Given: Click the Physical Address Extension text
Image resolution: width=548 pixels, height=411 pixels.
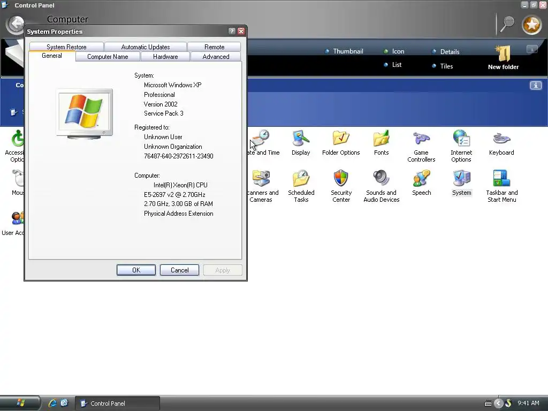Looking at the screenshot, I should click(179, 214).
